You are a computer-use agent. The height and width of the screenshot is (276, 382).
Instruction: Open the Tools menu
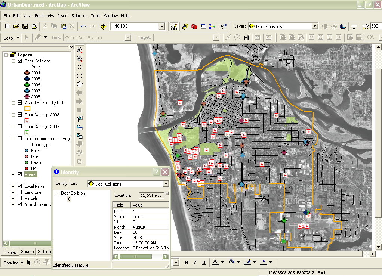(x=96, y=16)
